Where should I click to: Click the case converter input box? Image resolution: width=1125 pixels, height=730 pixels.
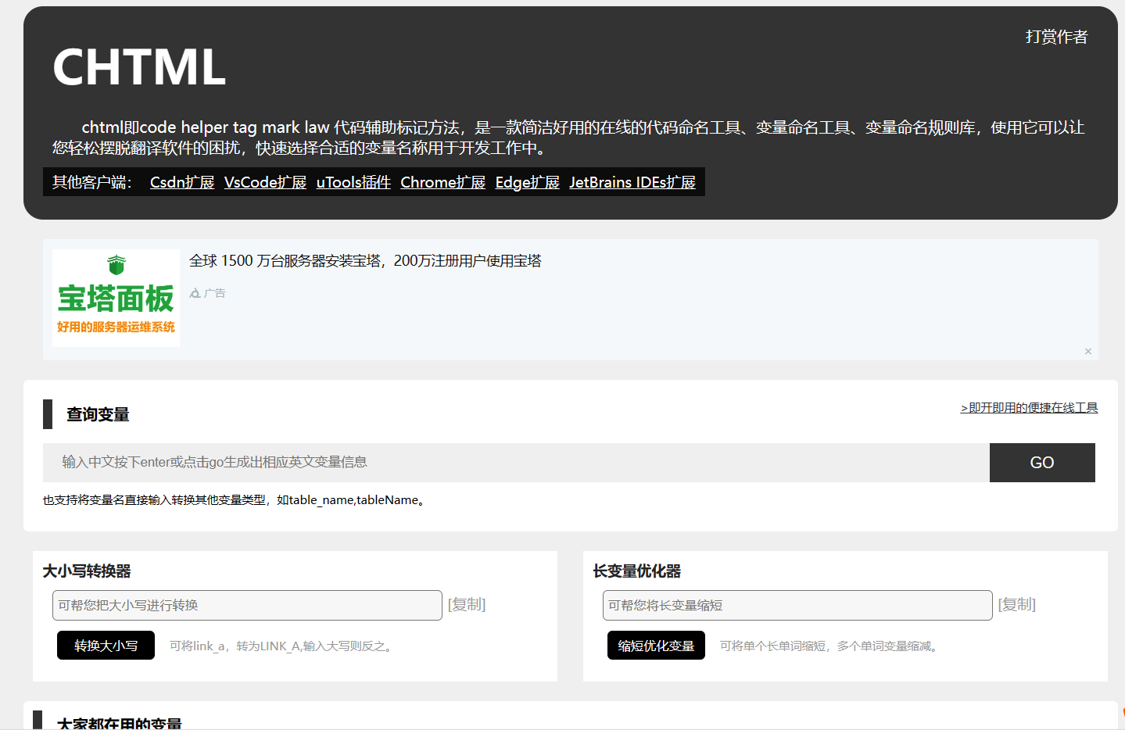[246, 605]
